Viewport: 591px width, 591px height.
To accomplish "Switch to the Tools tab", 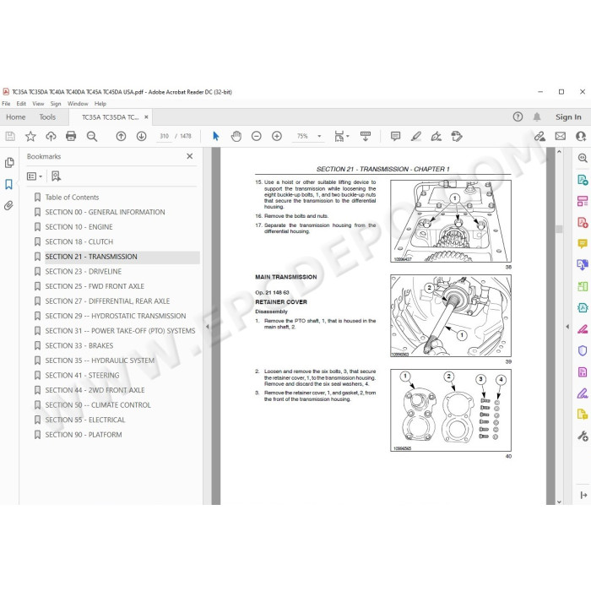I will click(x=47, y=117).
